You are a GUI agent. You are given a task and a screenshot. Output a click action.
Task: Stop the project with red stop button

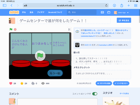coord(15,29)
